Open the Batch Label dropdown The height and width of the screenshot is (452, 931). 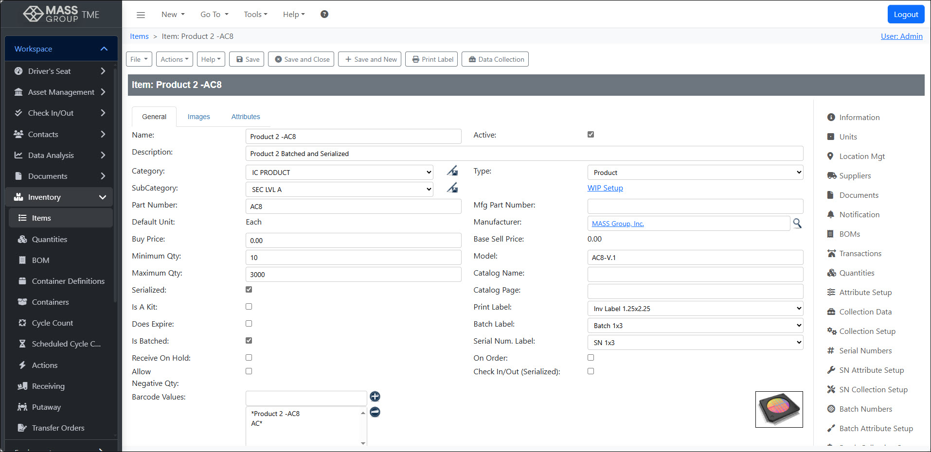point(695,325)
